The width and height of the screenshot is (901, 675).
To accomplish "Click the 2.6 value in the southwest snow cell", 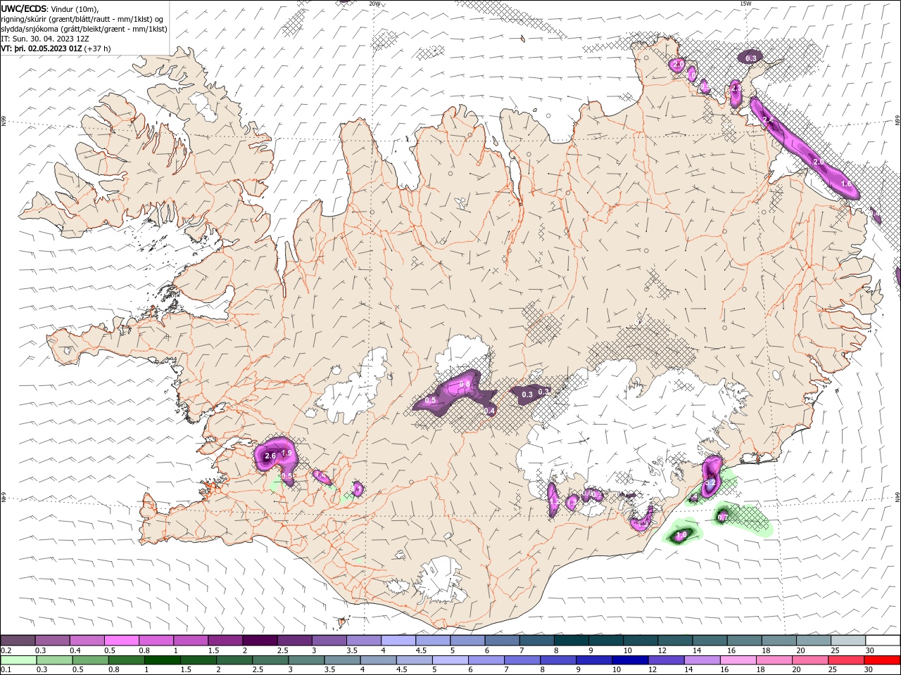I will [x=270, y=456].
